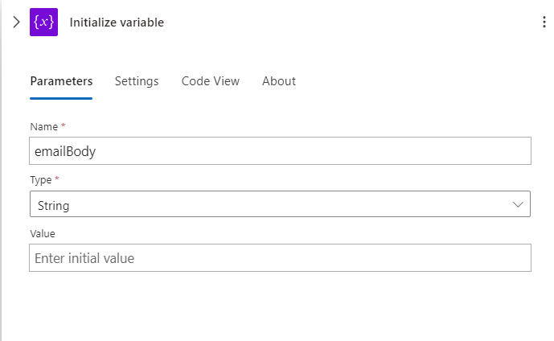The image size is (554, 341).
Task: Open the Code View tab
Action: [211, 81]
